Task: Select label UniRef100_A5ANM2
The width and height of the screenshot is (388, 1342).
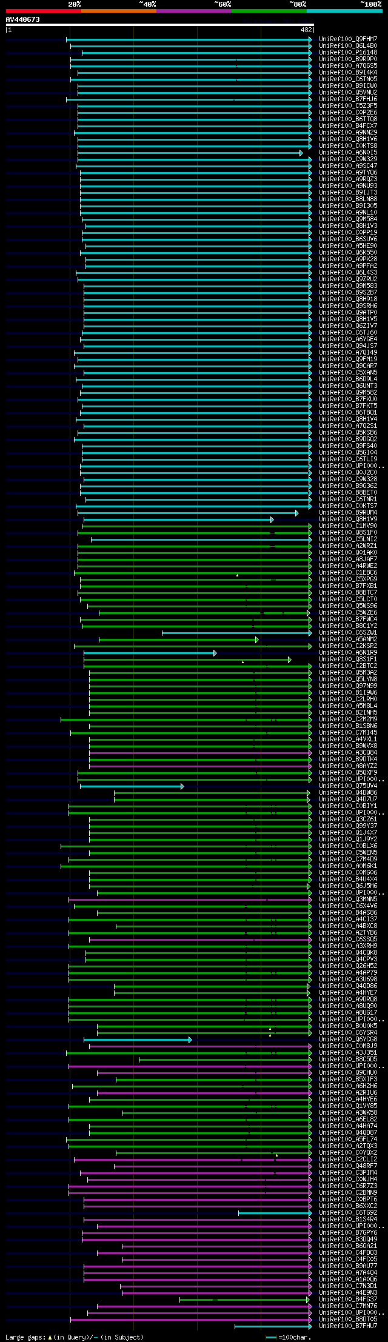Action: point(348,639)
